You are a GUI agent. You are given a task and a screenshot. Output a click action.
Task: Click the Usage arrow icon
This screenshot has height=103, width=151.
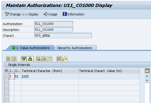46,14
